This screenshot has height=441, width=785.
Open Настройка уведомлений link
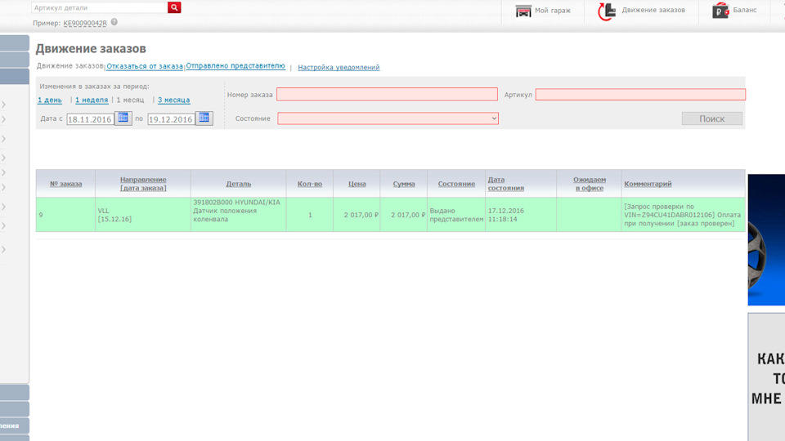(339, 67)
